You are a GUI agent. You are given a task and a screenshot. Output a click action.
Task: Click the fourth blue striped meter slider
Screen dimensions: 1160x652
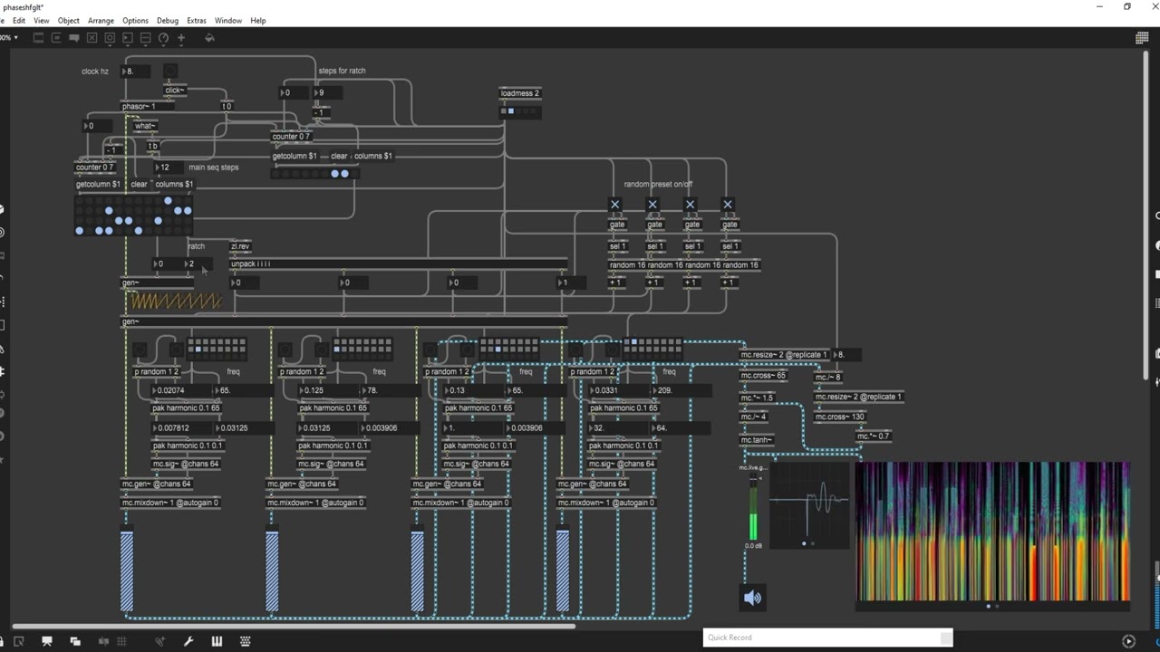coord(563,570)
